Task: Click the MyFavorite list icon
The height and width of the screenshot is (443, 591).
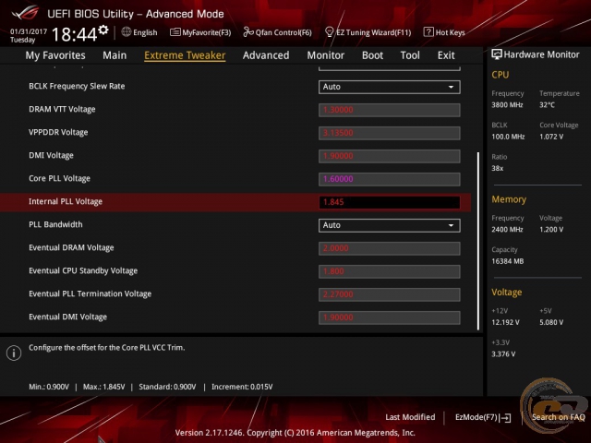Action: (175, 32)
